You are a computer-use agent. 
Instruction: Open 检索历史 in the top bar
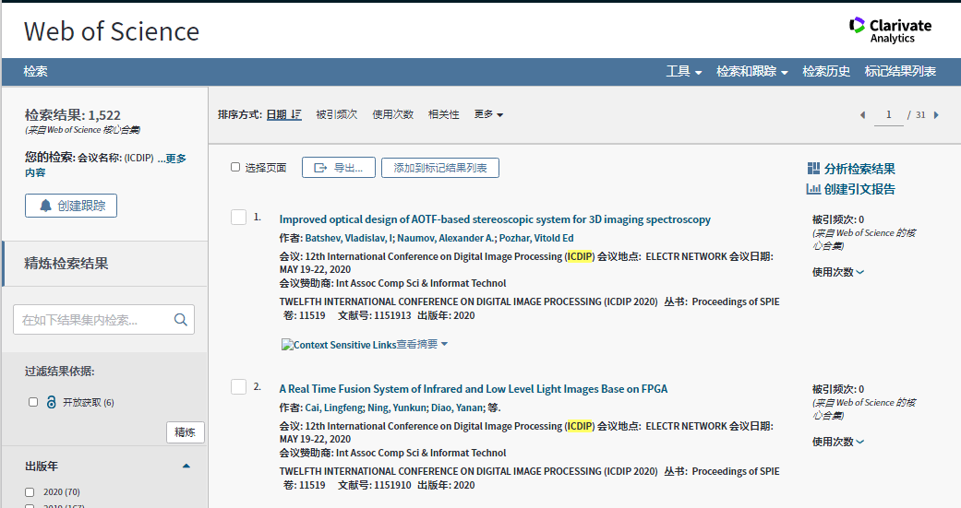coord(826,72)
